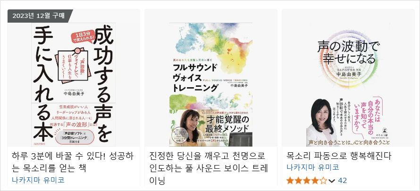Open the フルサウンドヴォイストレーニング book cover
The image size is (420, 191).
[x=211, y=84]
